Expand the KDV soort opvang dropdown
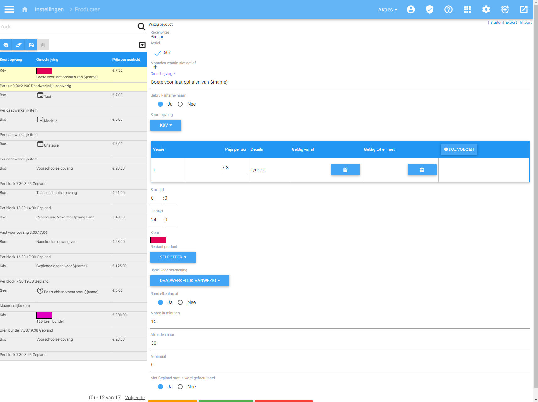 pos(166,125)
